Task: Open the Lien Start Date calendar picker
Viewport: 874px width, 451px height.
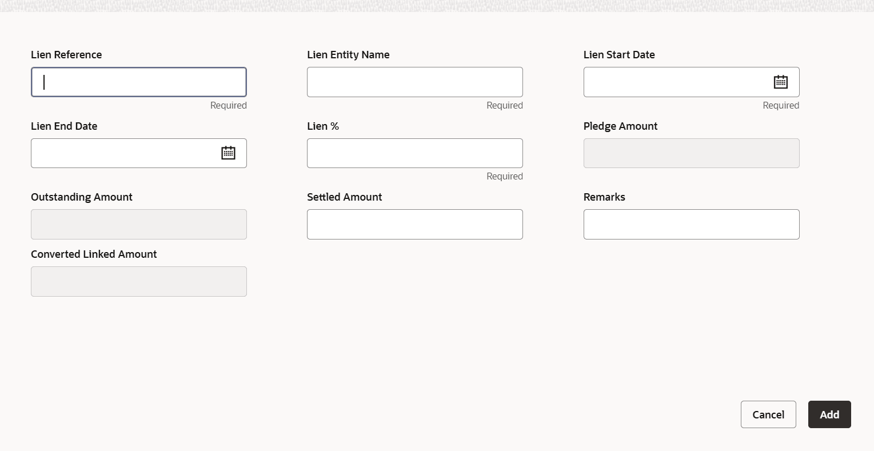Action: point(780,82)
